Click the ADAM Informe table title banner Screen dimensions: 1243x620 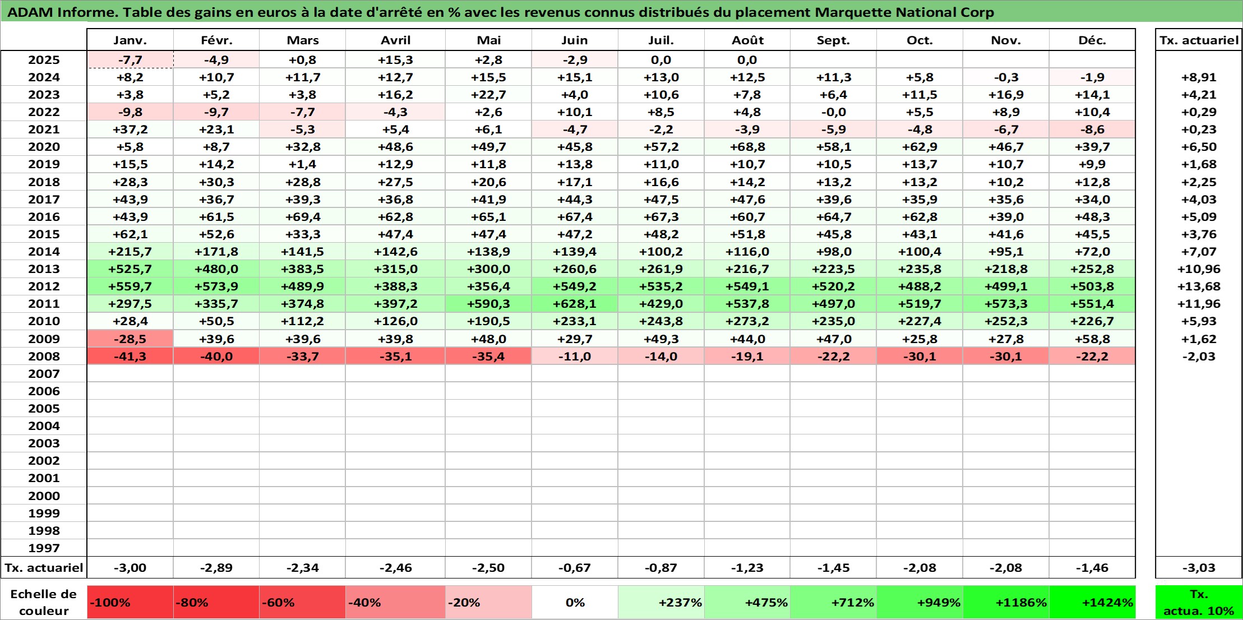point(621,12)
